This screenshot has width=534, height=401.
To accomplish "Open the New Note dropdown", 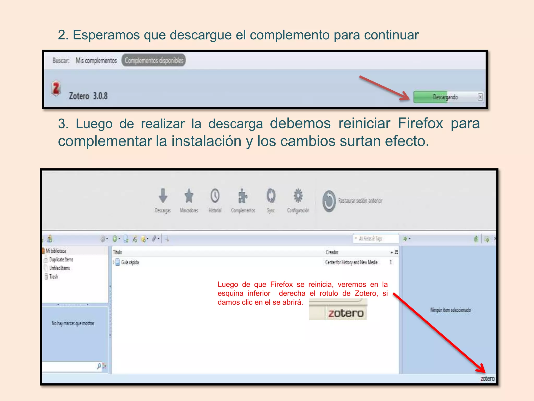I will (144, 239).
